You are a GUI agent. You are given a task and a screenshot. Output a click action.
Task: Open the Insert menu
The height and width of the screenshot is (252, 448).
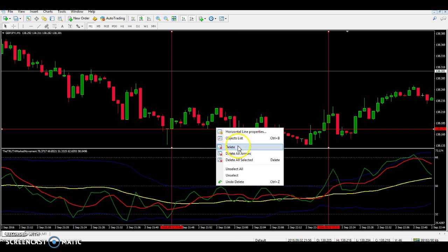34,12
